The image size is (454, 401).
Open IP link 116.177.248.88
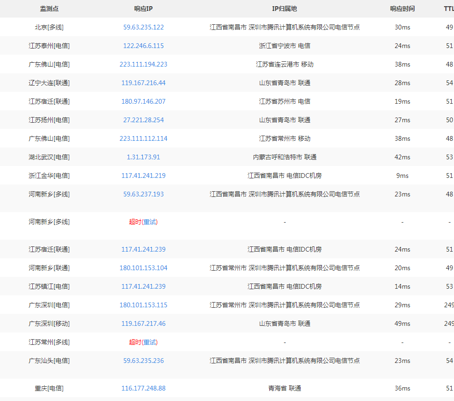[143, 388]
